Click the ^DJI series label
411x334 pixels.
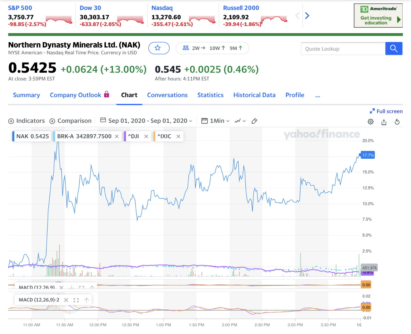133,136
